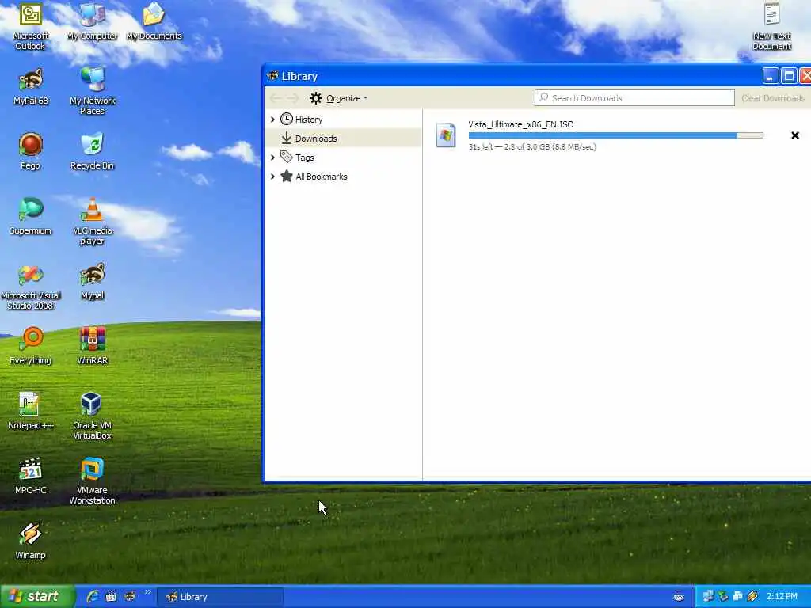Cancel the Vista_Ultimate download with X
The image size is (811, 608).
click(x=795, y=135)
